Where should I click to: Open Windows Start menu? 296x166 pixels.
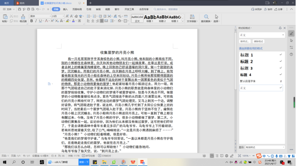[5, 162]
